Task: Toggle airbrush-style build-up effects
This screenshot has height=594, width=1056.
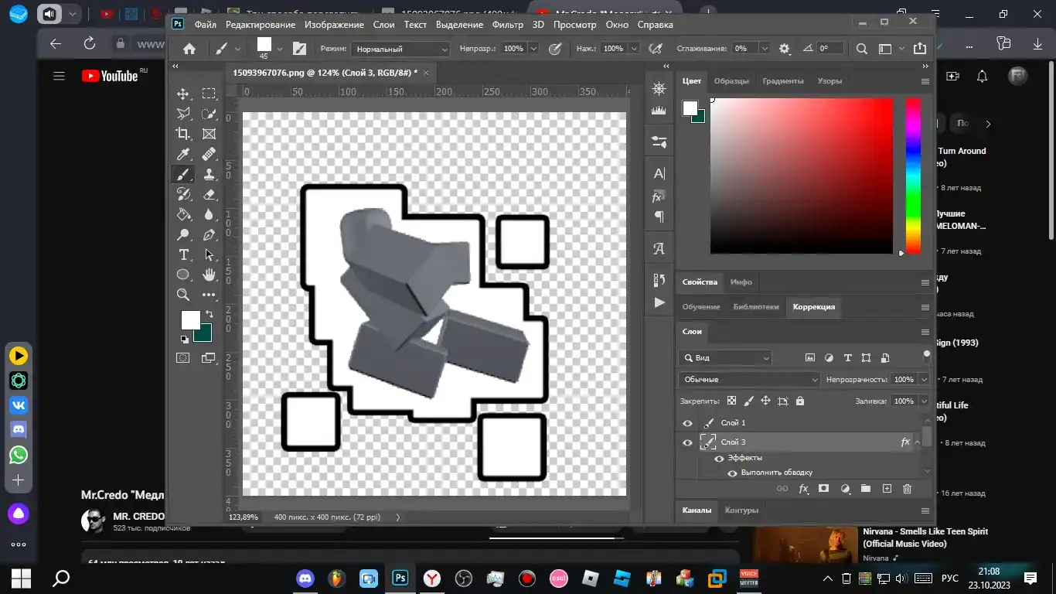Action: (x=656, y=48)
